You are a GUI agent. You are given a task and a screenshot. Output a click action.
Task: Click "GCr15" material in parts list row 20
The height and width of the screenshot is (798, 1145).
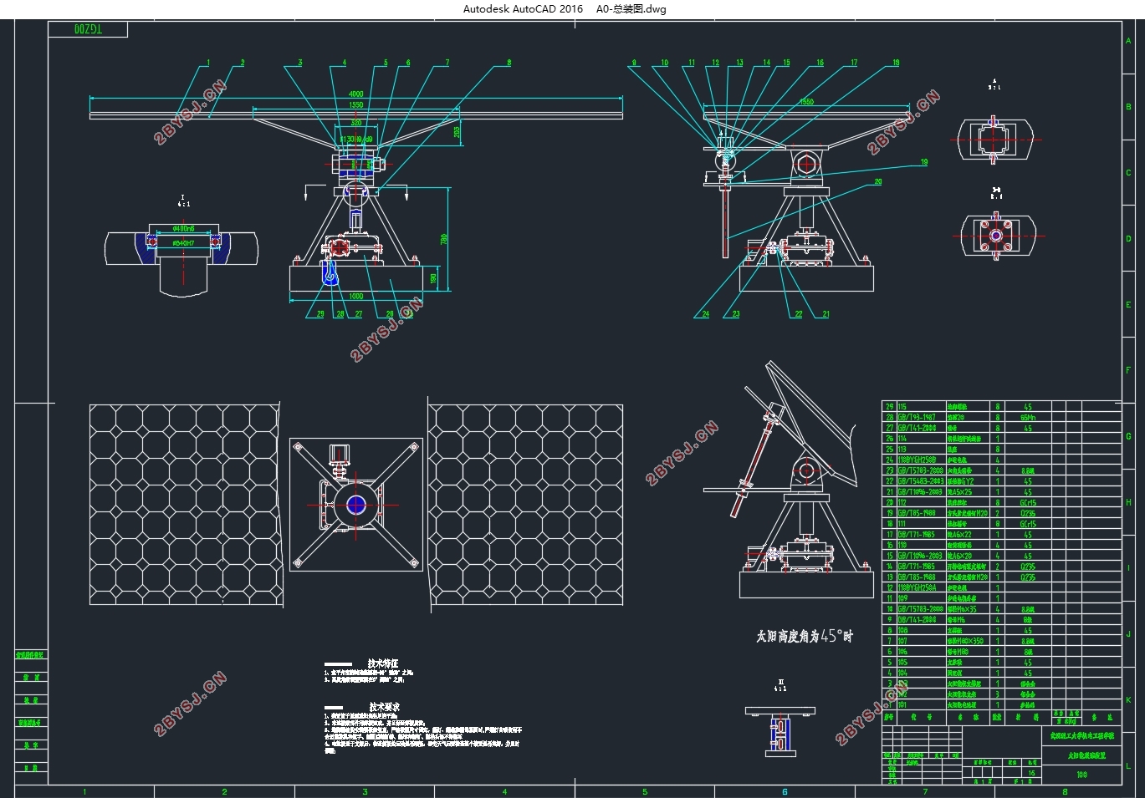pos(1028,503)
